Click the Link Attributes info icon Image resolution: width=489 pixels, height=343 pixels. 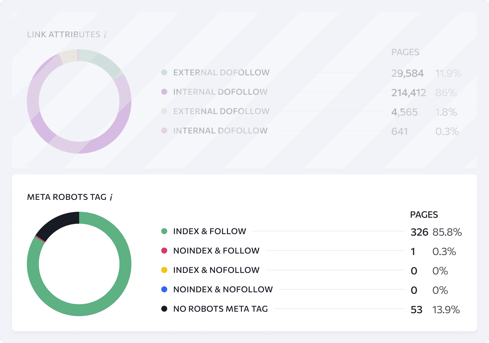tap(105, 35)
